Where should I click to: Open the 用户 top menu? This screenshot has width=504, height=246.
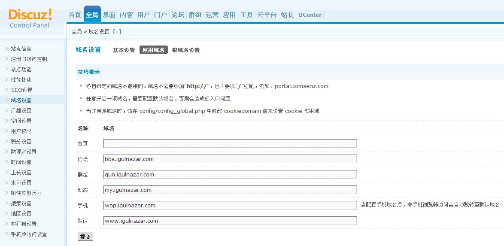pos(143,15)
